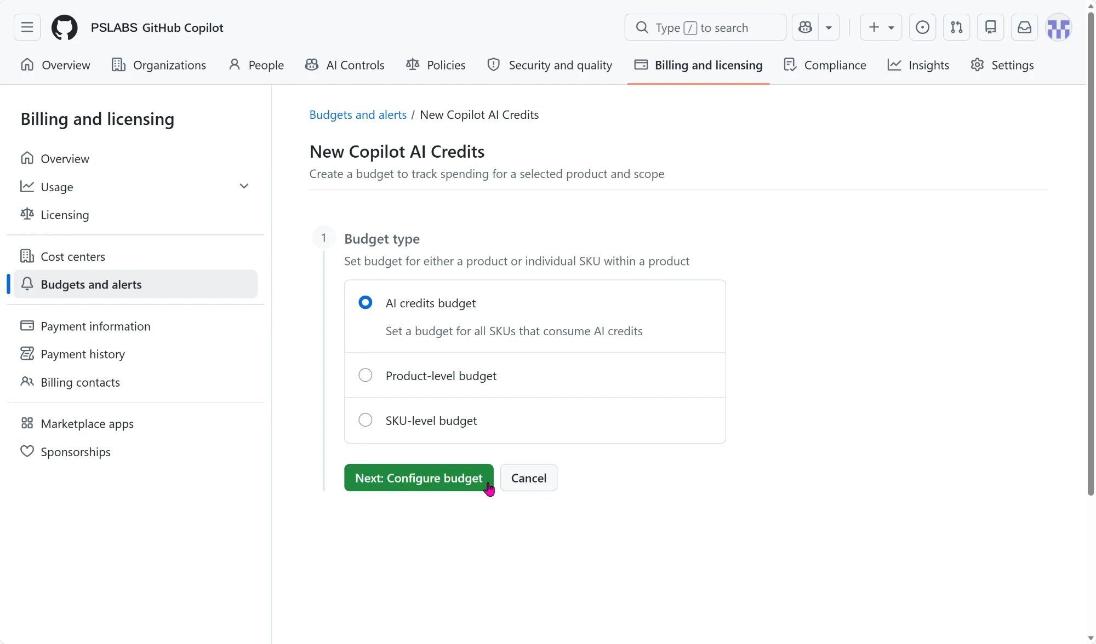Click the PSLABS GitHub Copilot enterprise name
Viewport: 1096px width, 644px height.
point(157,27)
